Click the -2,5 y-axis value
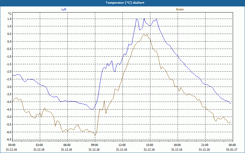 click(9, 79)
